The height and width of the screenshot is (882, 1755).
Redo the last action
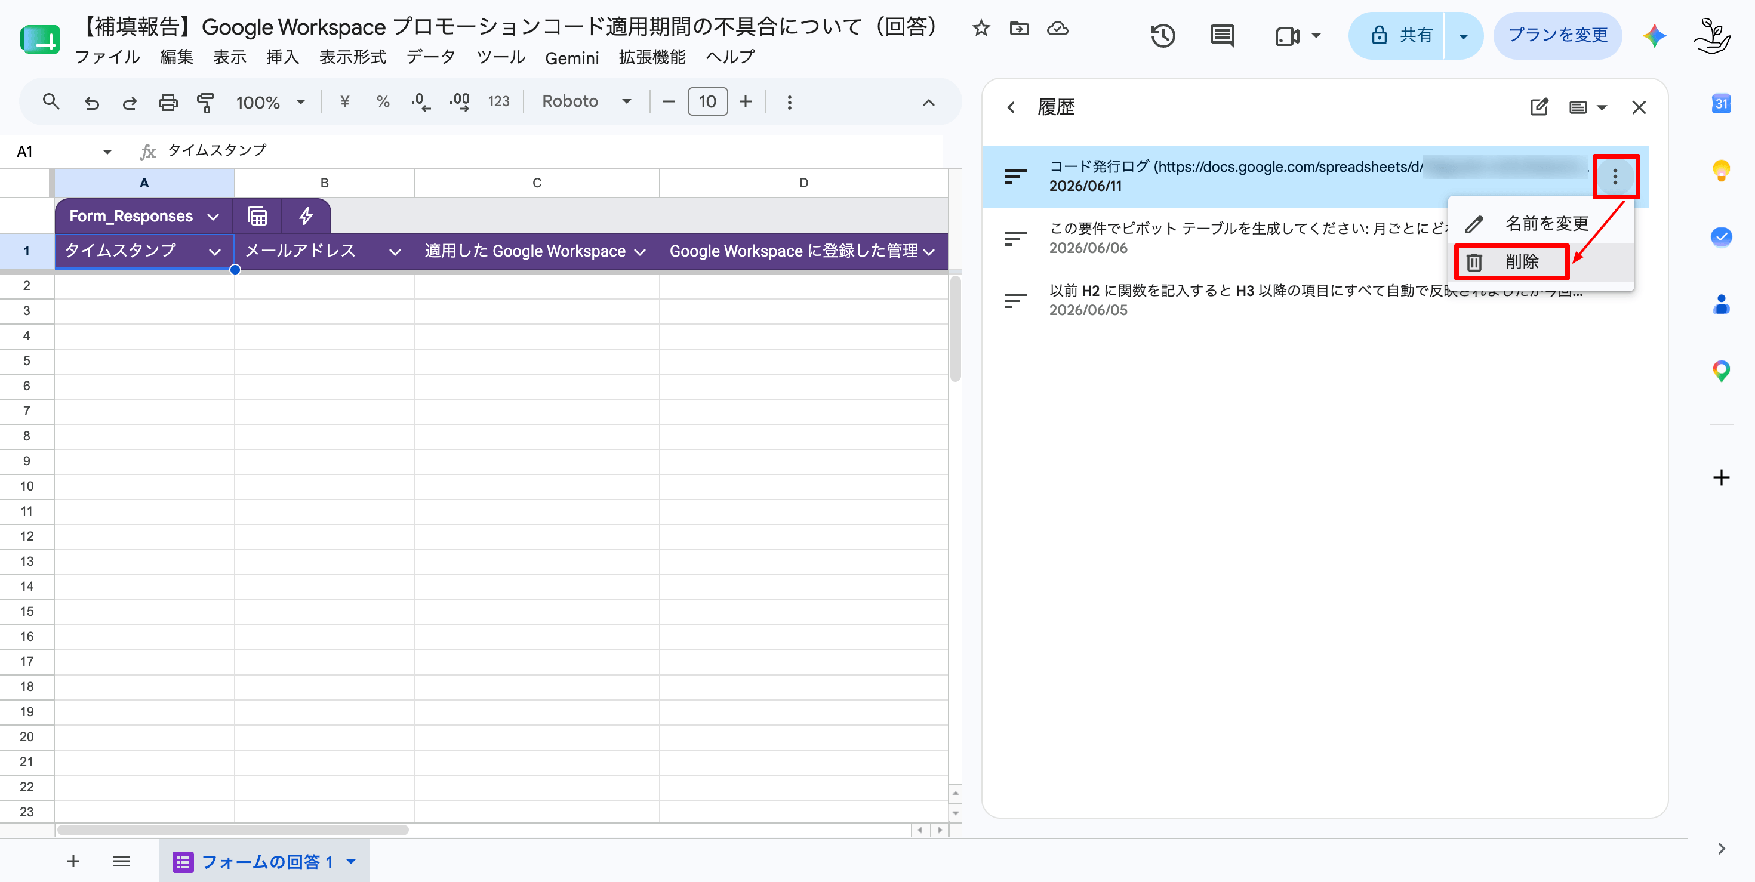click(130, 102)
